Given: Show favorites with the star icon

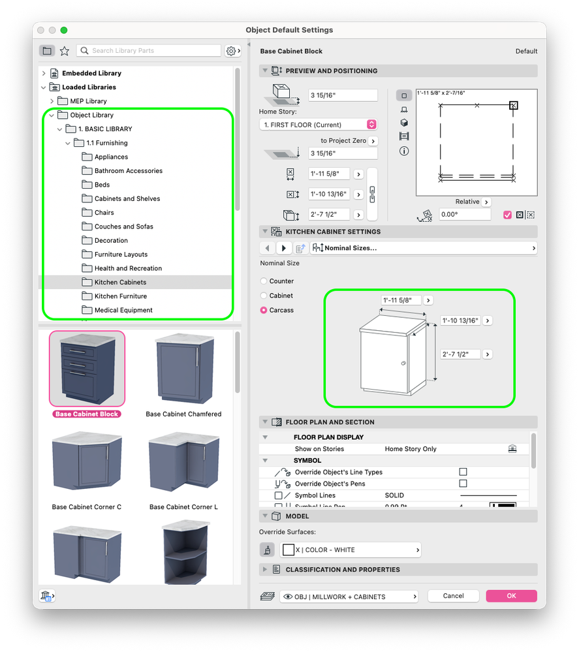Looking at the screenshot, I should 65,51.
